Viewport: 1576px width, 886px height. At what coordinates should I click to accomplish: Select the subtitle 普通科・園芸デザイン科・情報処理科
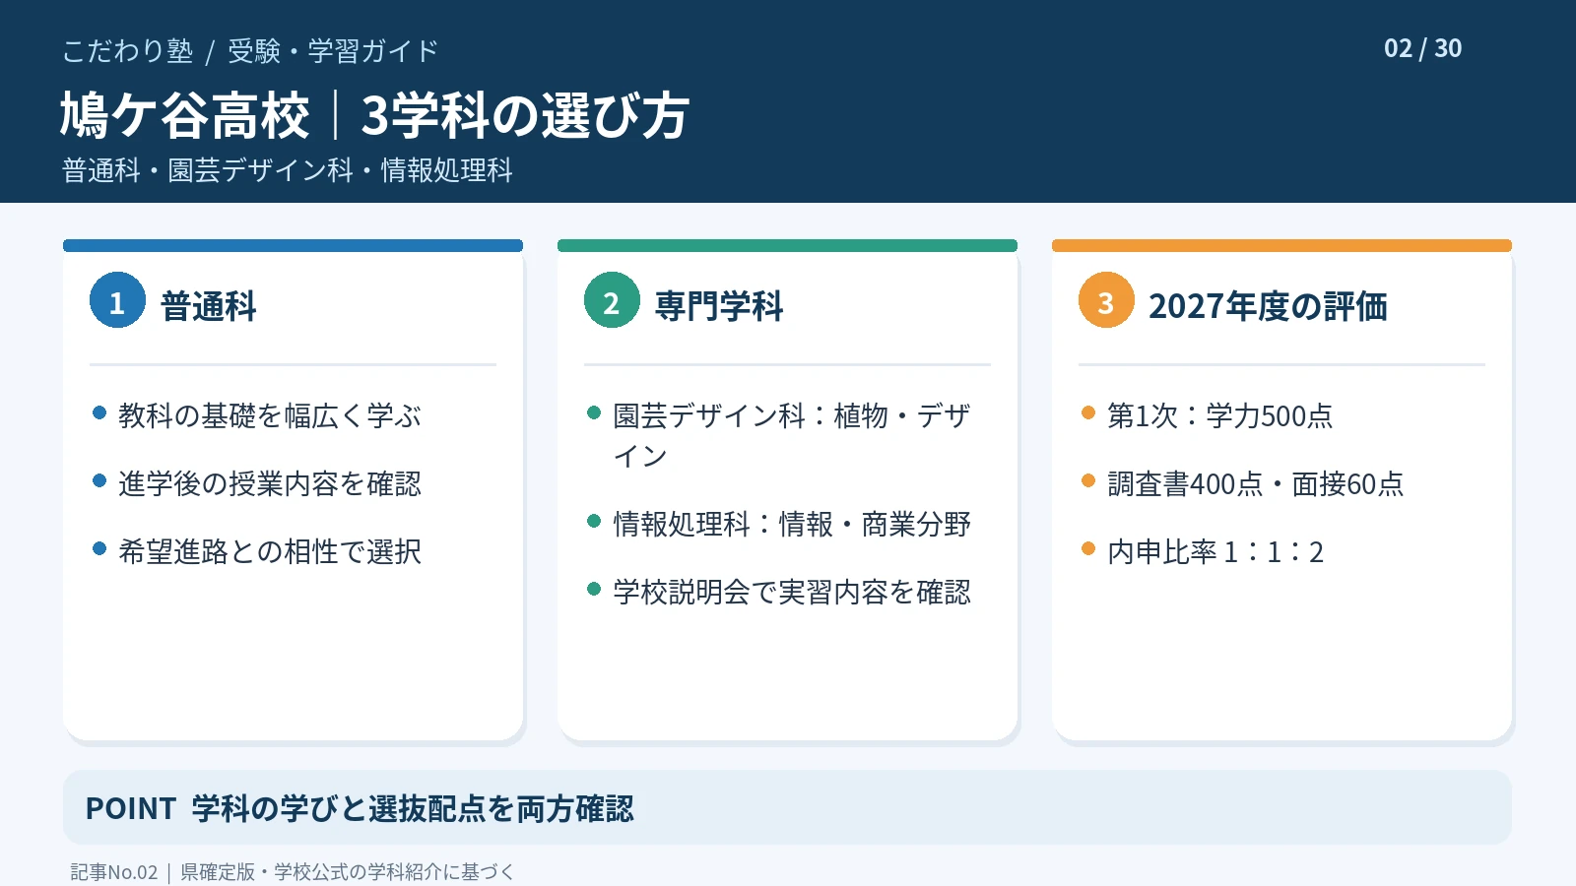pos(288,170)
